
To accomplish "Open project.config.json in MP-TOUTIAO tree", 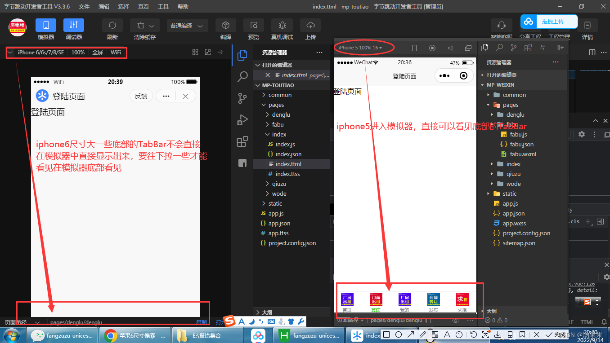I will pos(292,243).
